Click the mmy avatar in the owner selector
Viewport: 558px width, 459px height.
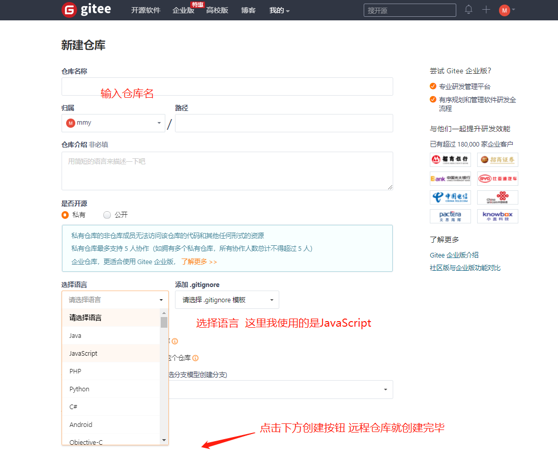pyautogui.click(x=71, y=123)
